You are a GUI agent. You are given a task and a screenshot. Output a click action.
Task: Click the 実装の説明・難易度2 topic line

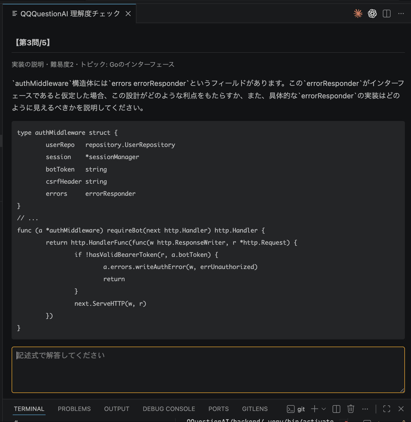tap(93, 65)
